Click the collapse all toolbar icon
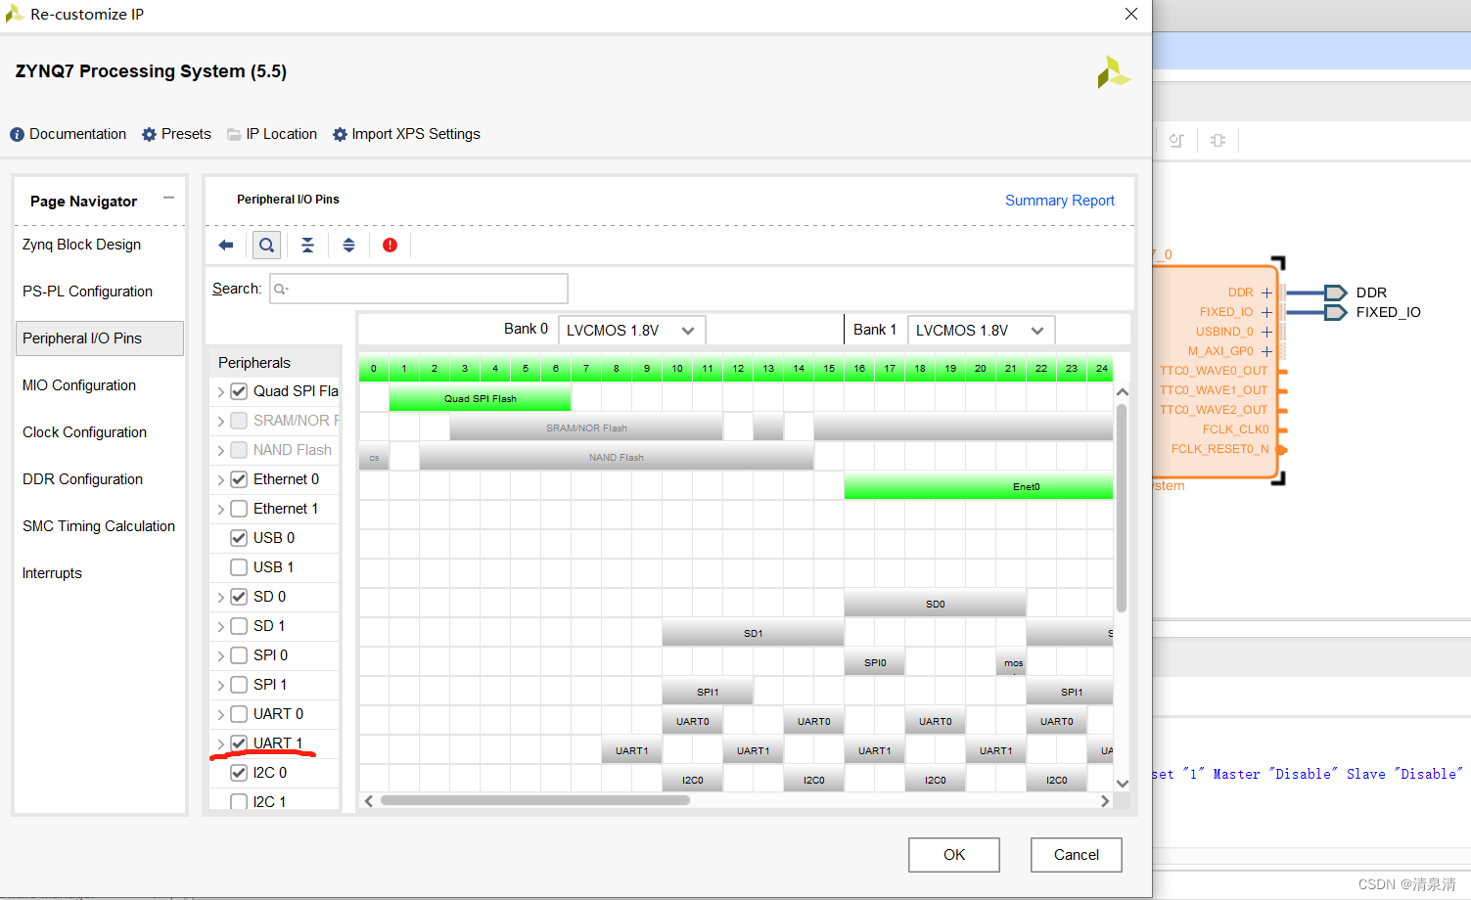Screen dimensions: 1471x900 [307, 246]
